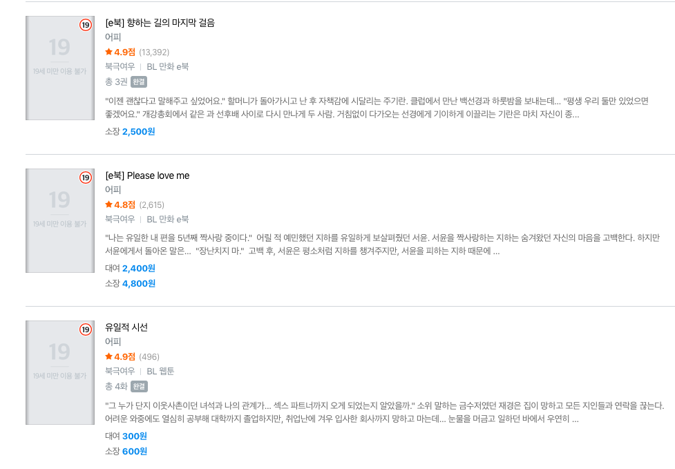The image size is (675, 469).
Task: Click the 19 badge on Please love me cover
Action: coord(86,178)
